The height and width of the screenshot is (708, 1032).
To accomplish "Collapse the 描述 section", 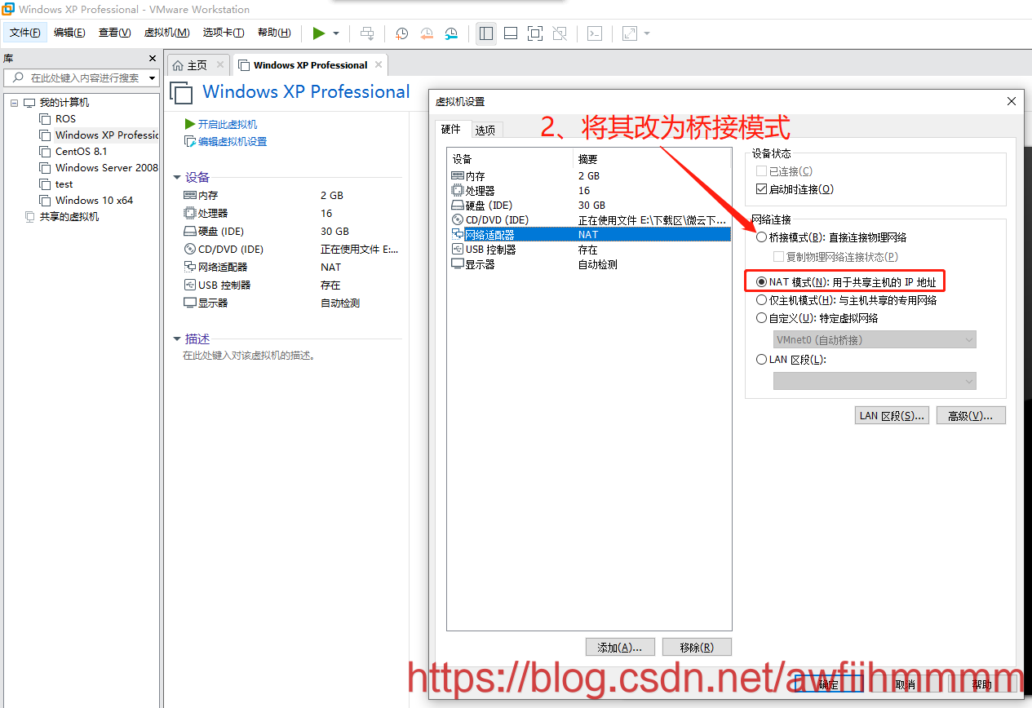I will [177, 339].
